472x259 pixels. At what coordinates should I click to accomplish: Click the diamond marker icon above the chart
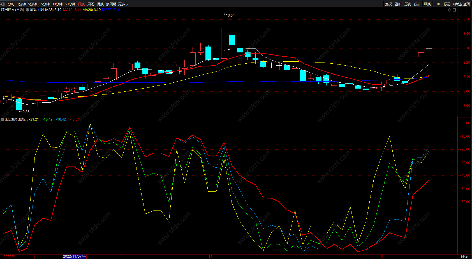coord(450,10)
